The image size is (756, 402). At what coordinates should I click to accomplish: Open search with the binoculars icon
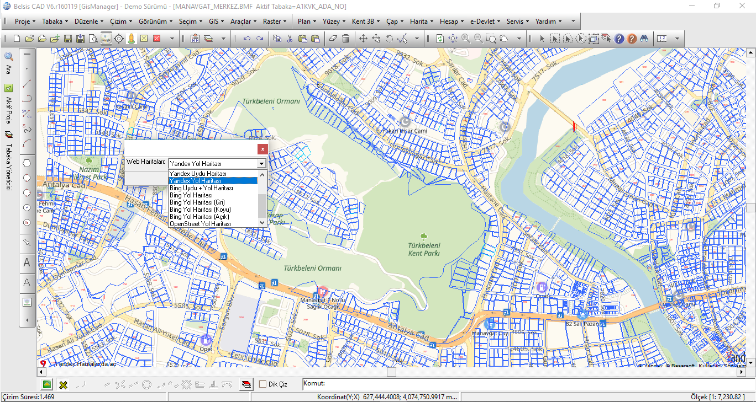pyautogui.click(x=644, y=39)
